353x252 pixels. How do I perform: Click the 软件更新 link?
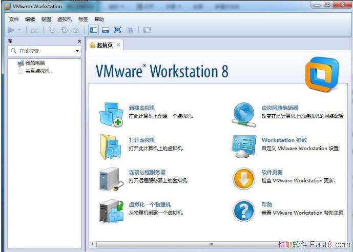[x=272, y=172]
